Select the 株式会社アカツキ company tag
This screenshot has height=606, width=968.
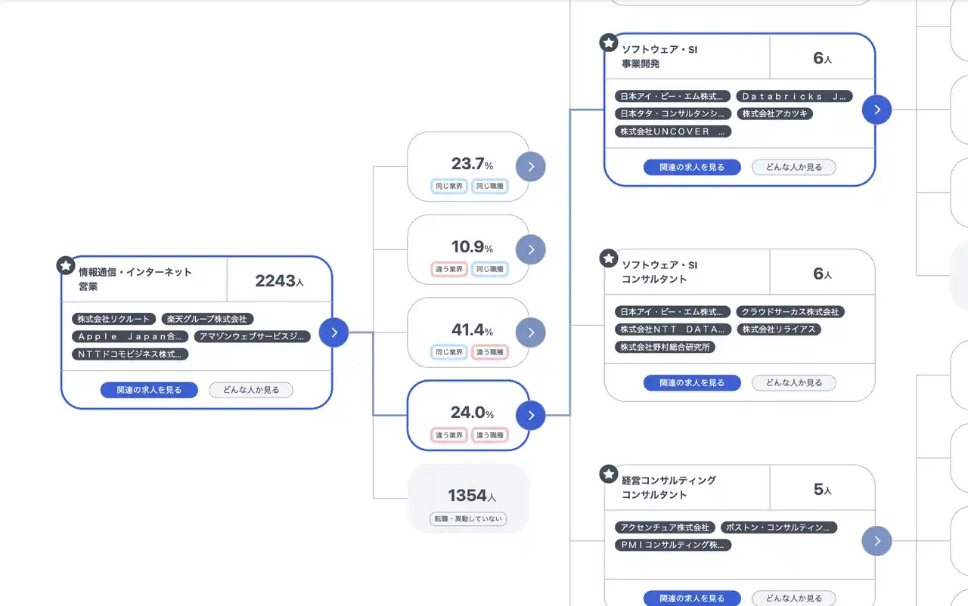point(775,114)
